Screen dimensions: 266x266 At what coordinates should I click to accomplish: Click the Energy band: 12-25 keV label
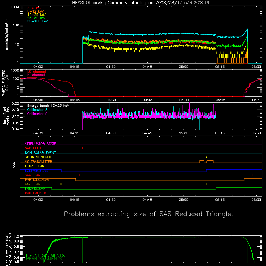pos(48,106)
